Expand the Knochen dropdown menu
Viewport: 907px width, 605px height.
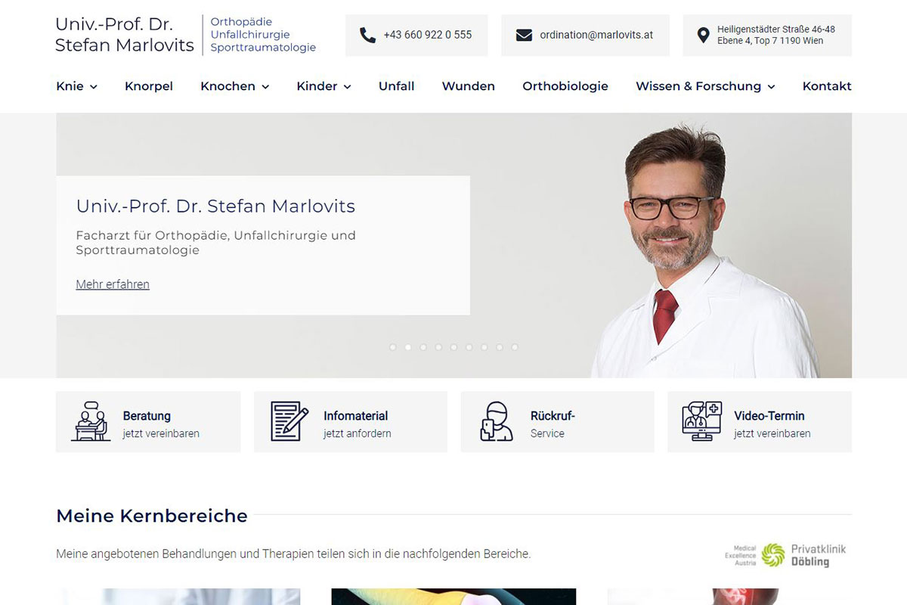(234, 86)
